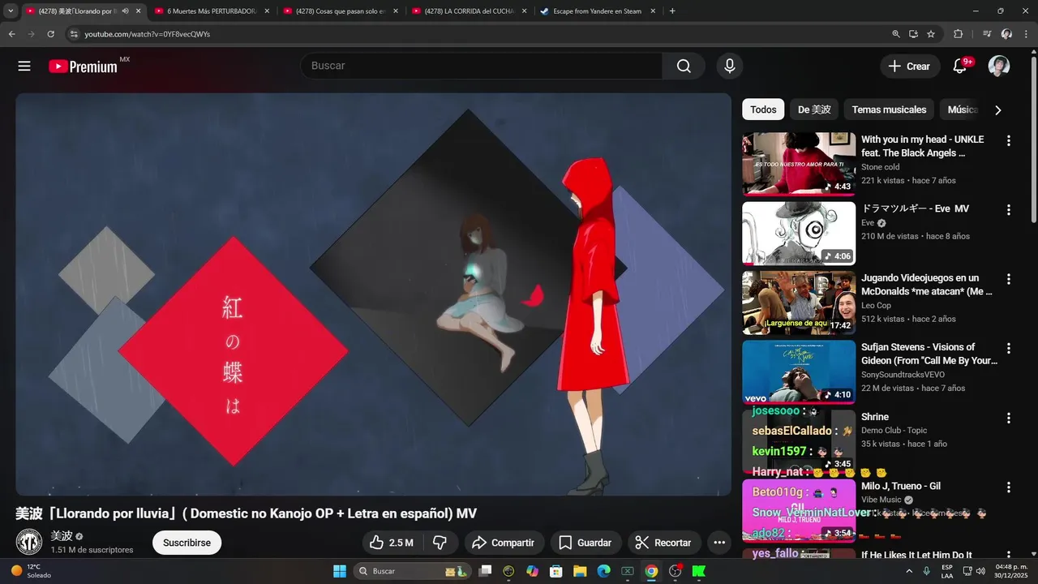Open options for Milo J, Trueno video
The image size is (1038, 584).
point(1009,487)
